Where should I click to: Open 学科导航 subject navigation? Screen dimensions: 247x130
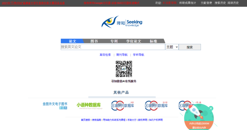[x=138, y=55]
